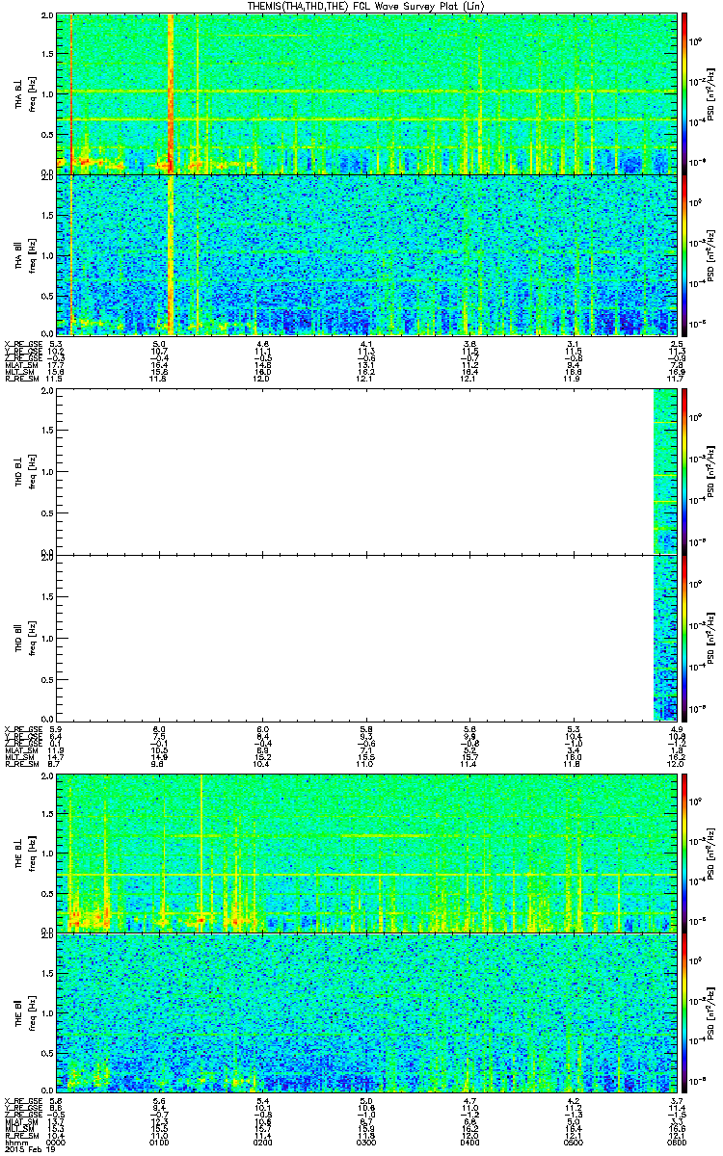Click the 0300 time tick label

click(x=365, y=1143)
